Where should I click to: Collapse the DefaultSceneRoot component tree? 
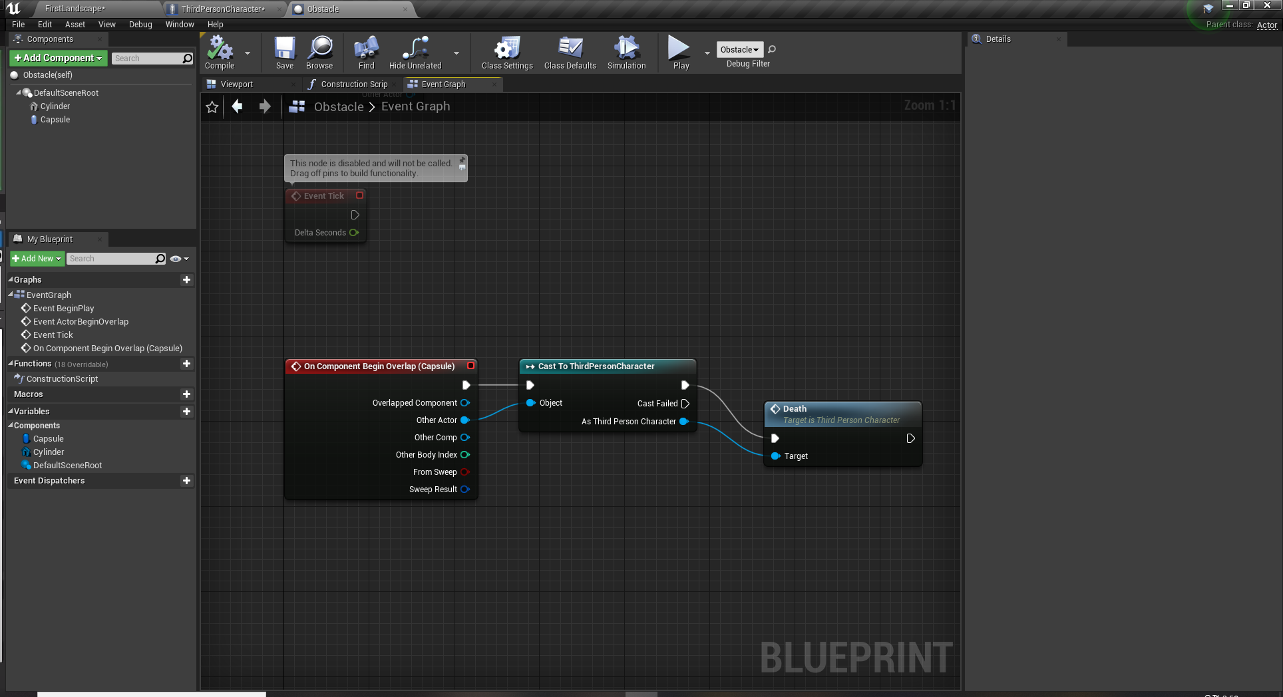coord(18,92)
